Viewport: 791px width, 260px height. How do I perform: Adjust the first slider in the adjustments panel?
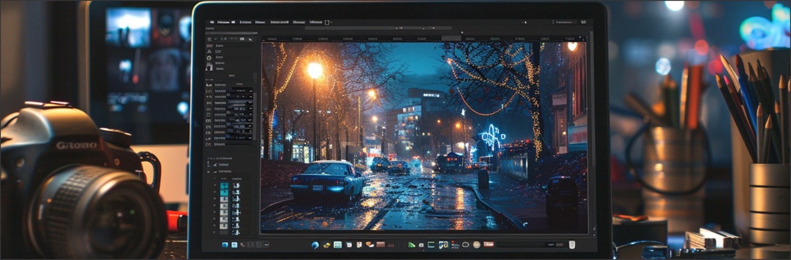point(241,91)
